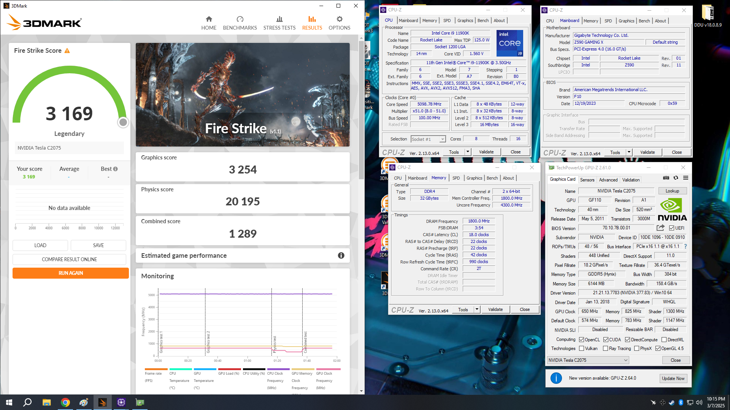The image size is (730, 410).
Task: Click the volume icon in system tray
Action: point(699,402)
